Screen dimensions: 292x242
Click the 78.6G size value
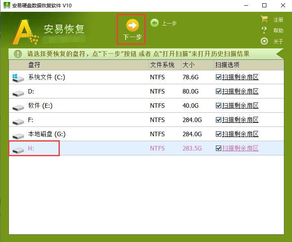click(x=190, y=77)
